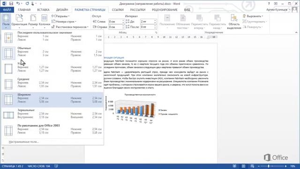Screen dimensions: 300x169
Task: Open the Артем Кузнецов account dropdown
Action: point(278,9)
